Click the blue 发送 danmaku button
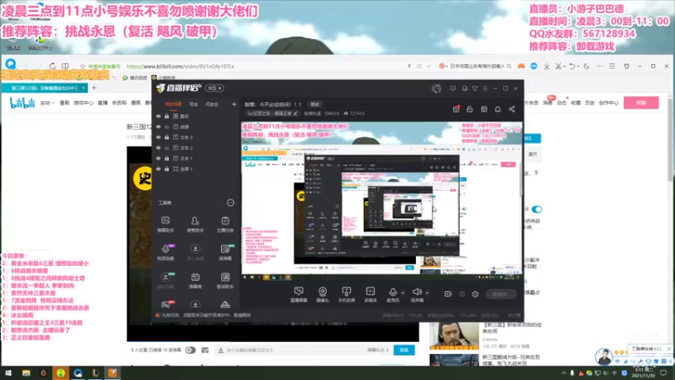Viewport: 675px width, 380px height. coord(404,350)
